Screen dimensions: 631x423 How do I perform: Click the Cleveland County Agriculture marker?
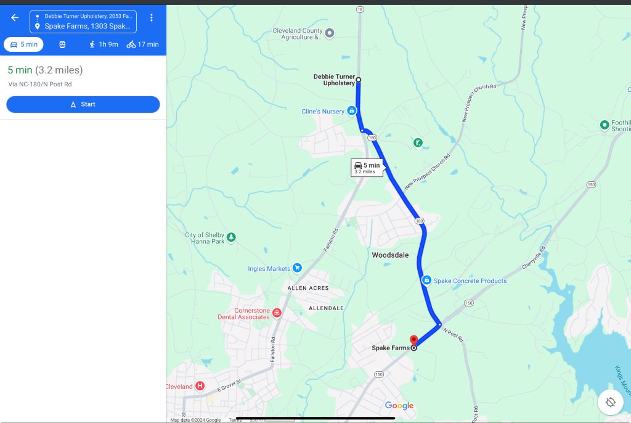[x=330, y=33]
